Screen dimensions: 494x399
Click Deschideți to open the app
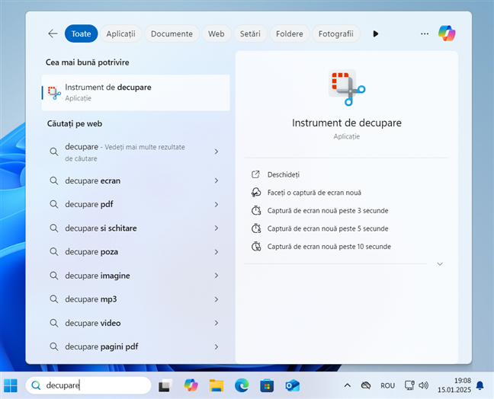[x=284, y=174]
